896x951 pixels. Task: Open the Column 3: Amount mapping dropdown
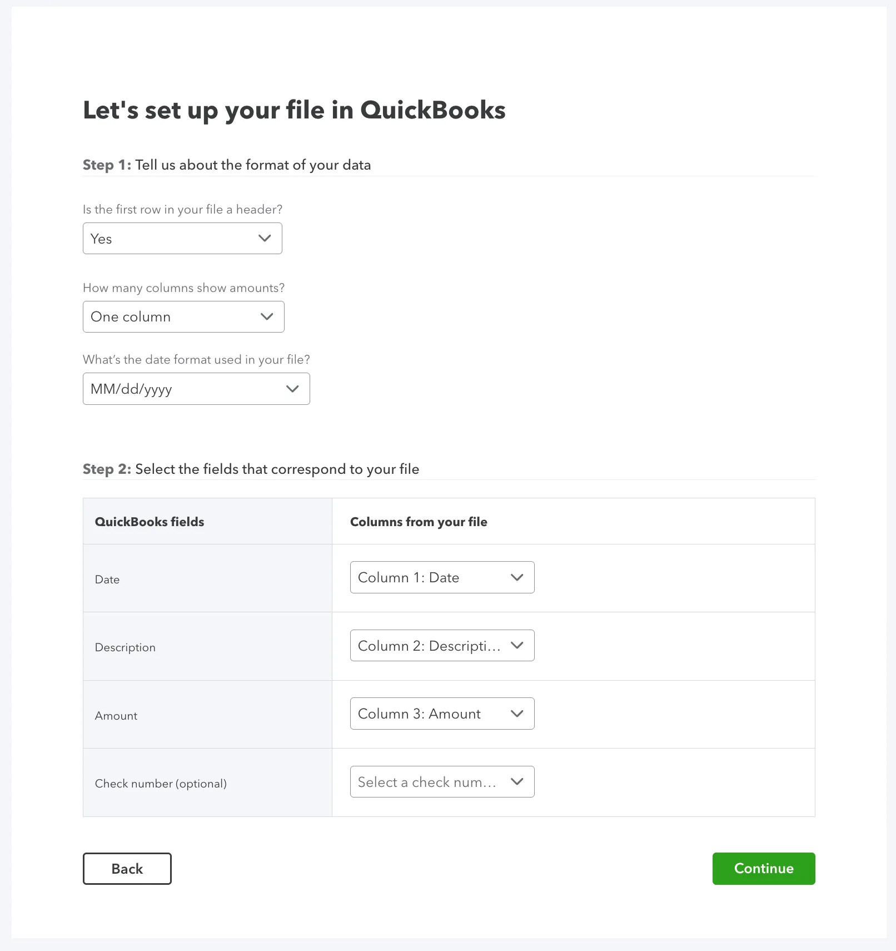pos(442,714)
